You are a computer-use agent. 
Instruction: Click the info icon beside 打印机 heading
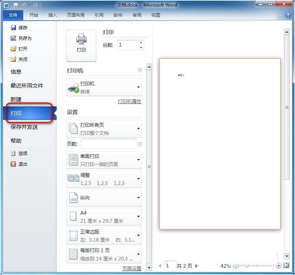pos(140,70)
